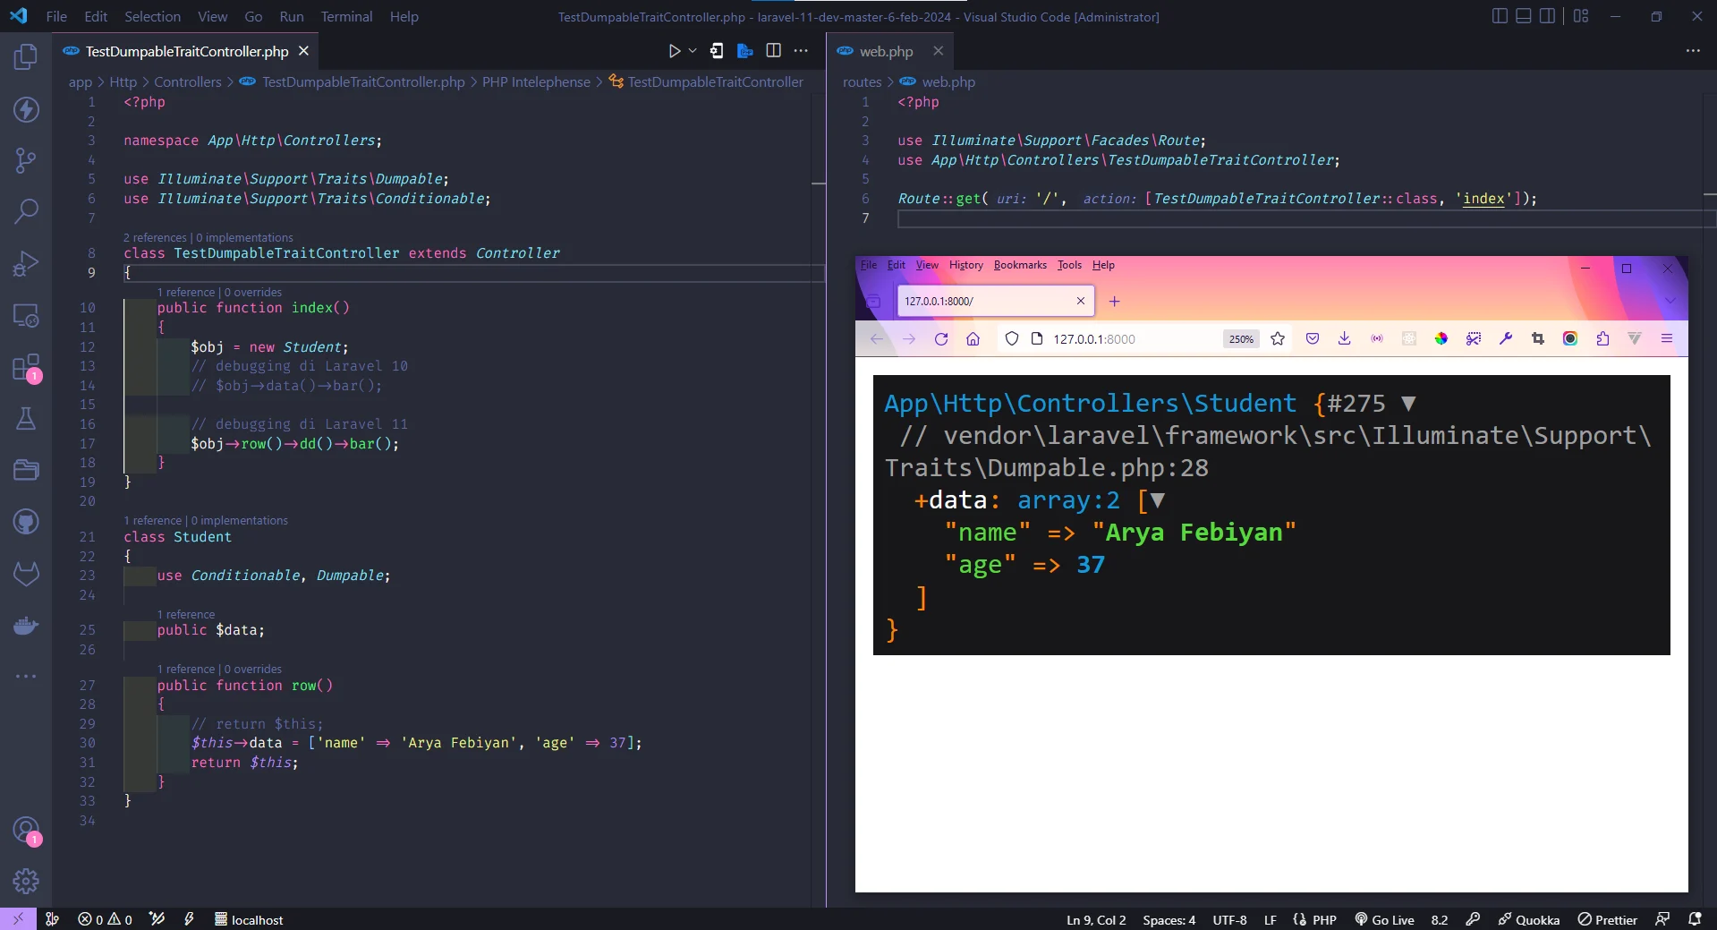Select the GitLab workflow icon
The width and height of the screenshot is (1717, 930).
pos(26,574)
